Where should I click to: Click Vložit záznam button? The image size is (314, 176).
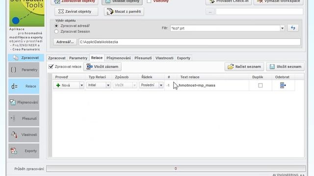click(103, 66)
